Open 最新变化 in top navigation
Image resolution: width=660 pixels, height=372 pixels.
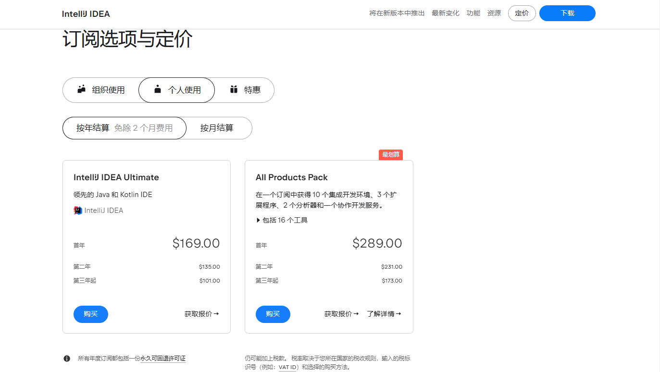pyautogui.click(x=446, y=13)
